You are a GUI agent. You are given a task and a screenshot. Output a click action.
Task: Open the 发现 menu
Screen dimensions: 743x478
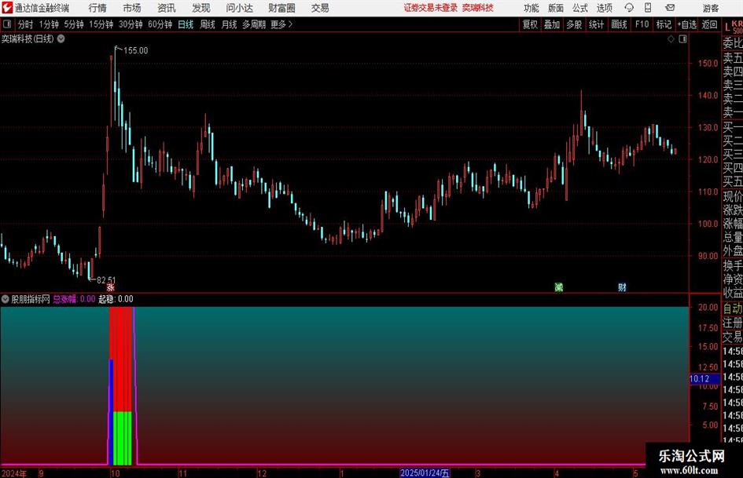click(x=201, y=8)
